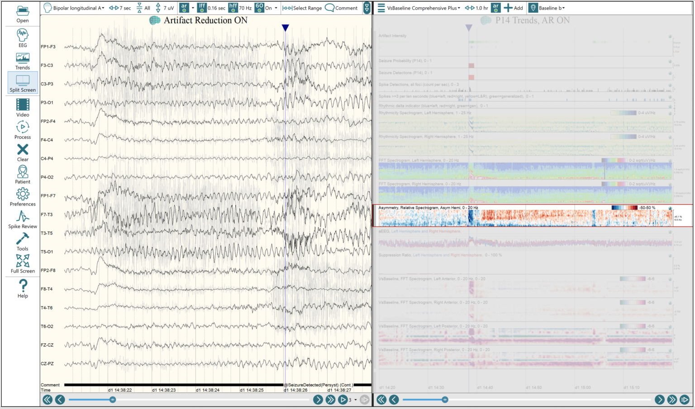Click the Video icon in sidebar
The height and width of the screenshot is (409, 695).
[x=23, y=108]
